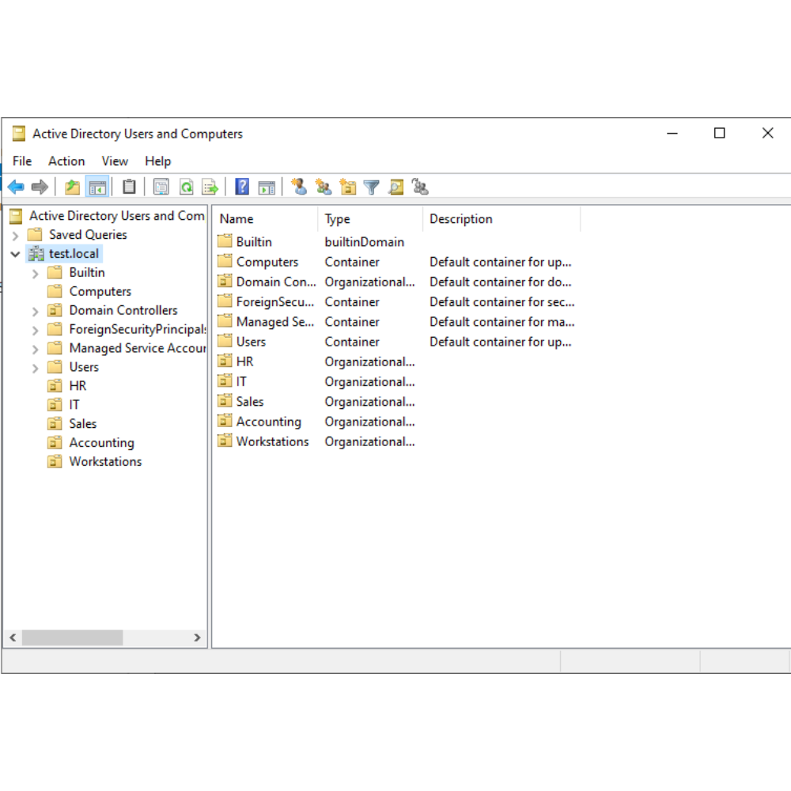
Task: Sort list by the Name column header
Action: [265, 219]
